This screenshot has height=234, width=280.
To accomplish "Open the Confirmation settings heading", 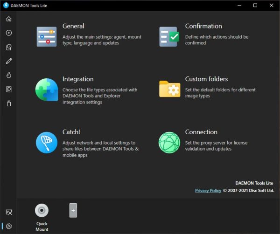I will [x=203, y=26].
